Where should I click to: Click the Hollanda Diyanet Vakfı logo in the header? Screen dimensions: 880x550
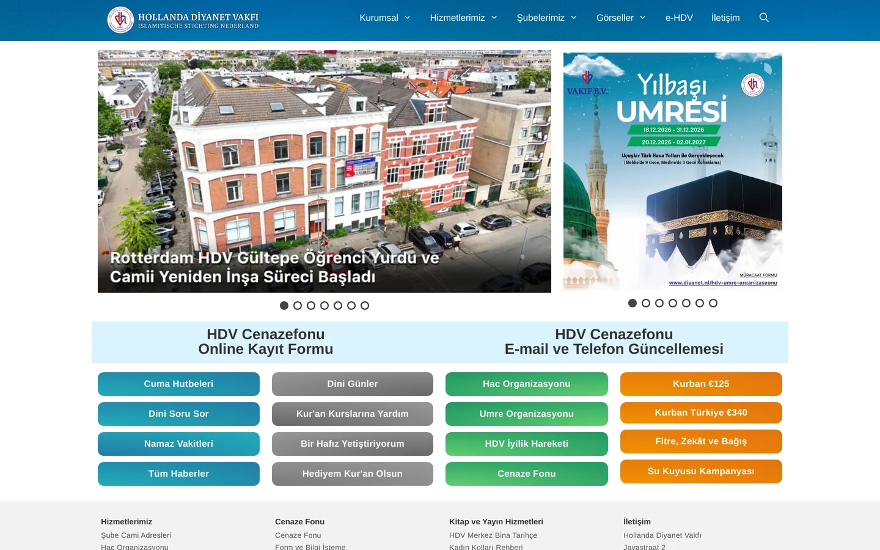coord(183,20)
